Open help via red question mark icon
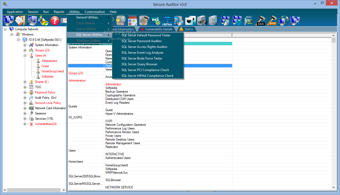The height and width of the screenshot is (195, 340). (x=55, y=21)
